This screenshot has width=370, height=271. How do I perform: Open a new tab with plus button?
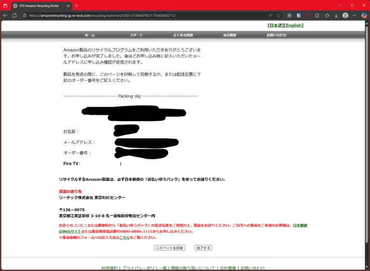point(77,6)
